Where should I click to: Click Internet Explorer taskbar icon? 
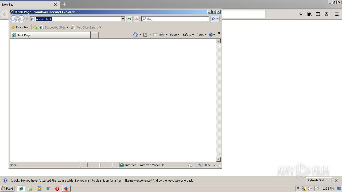pyautogui.click(x=21, y=189)
